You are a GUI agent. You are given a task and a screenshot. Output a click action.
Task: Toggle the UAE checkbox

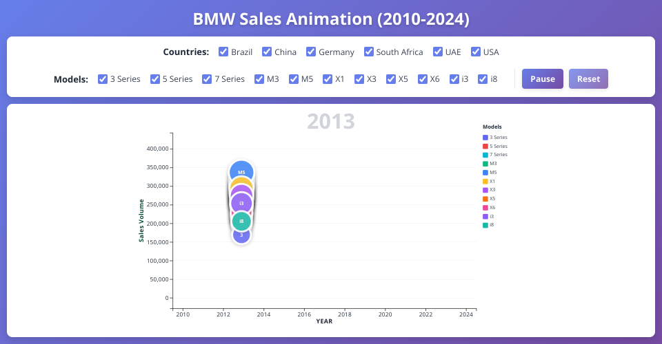439,52
